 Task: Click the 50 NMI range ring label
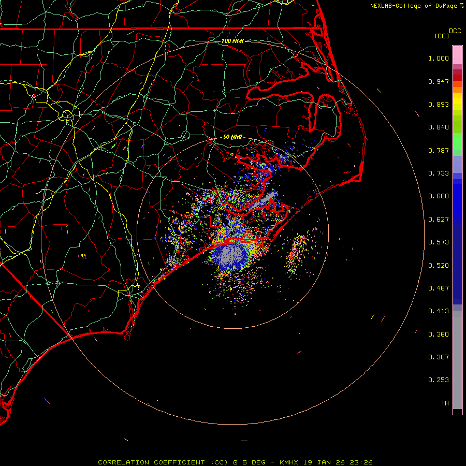pos(232,137)
